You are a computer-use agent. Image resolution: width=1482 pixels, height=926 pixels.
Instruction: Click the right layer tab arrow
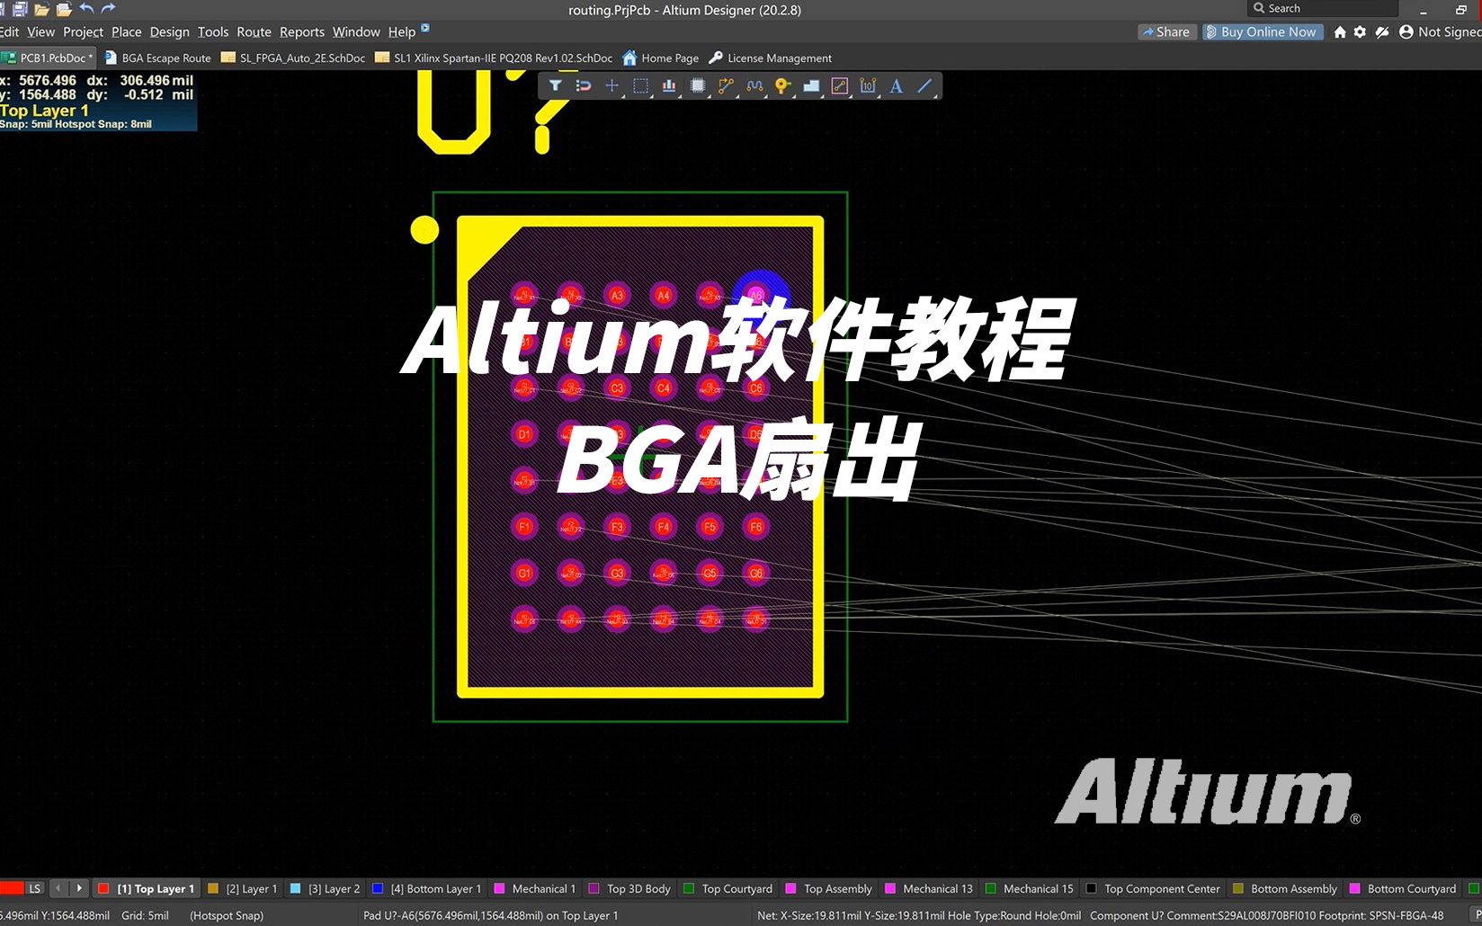79,888
